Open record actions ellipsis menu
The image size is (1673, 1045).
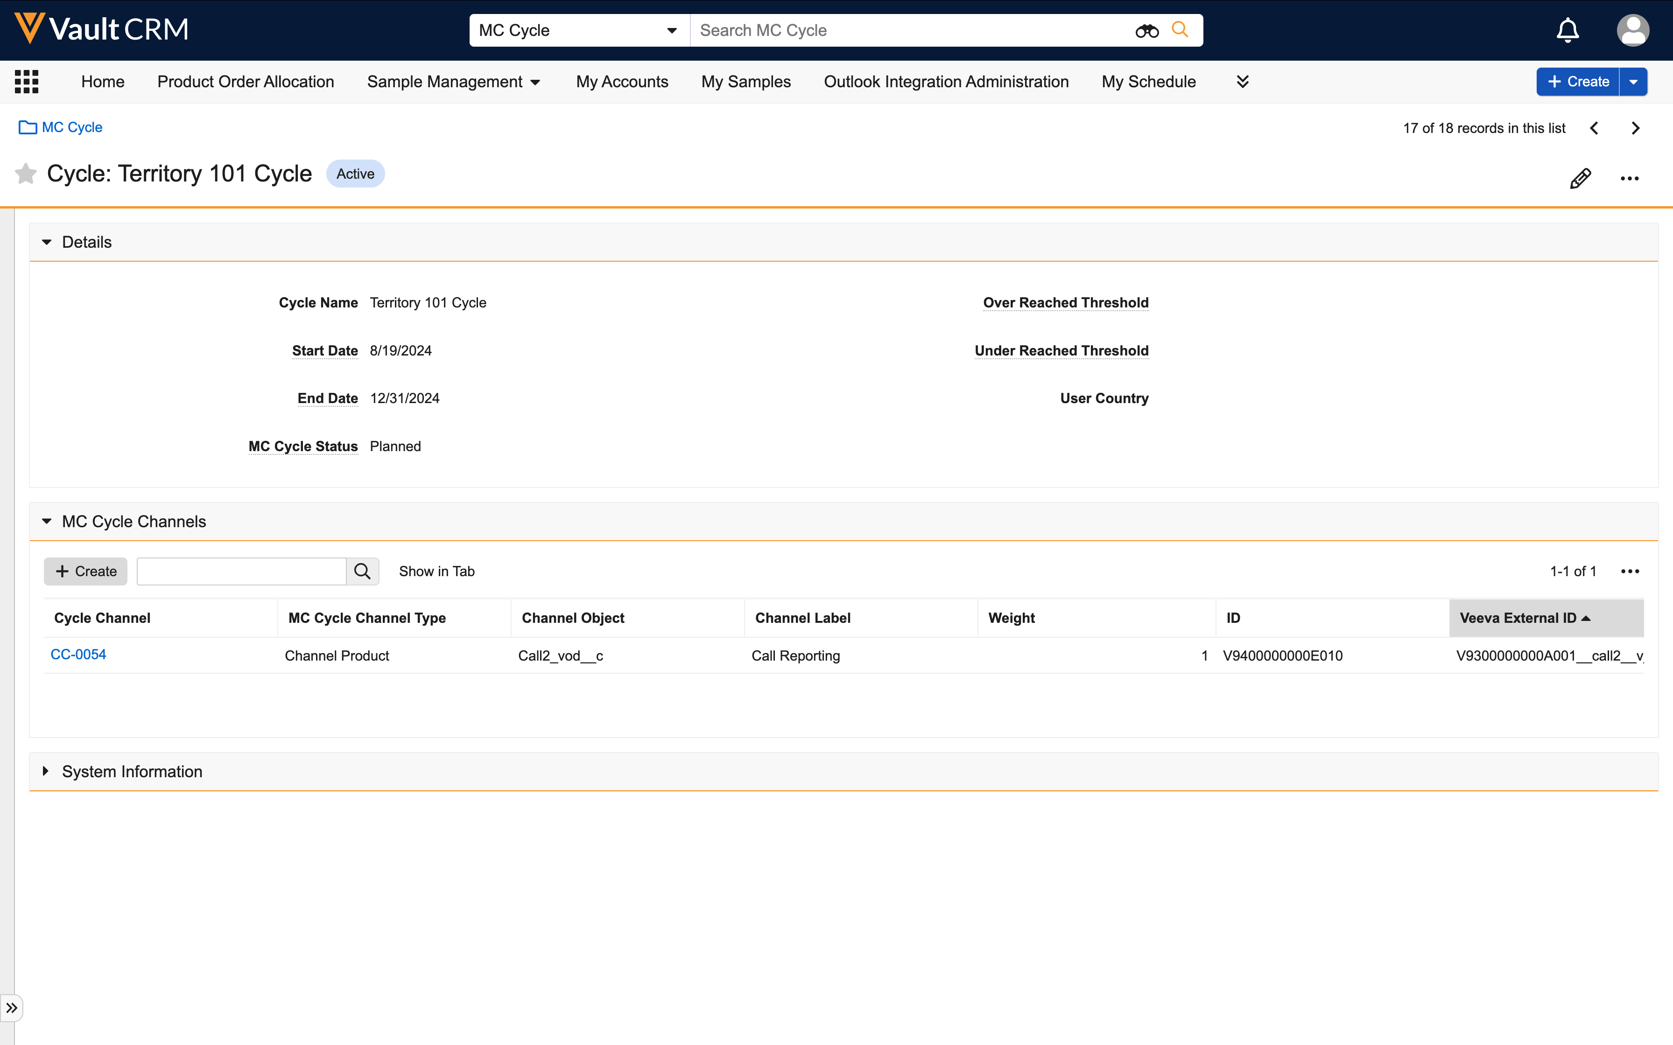(1630, 178)
